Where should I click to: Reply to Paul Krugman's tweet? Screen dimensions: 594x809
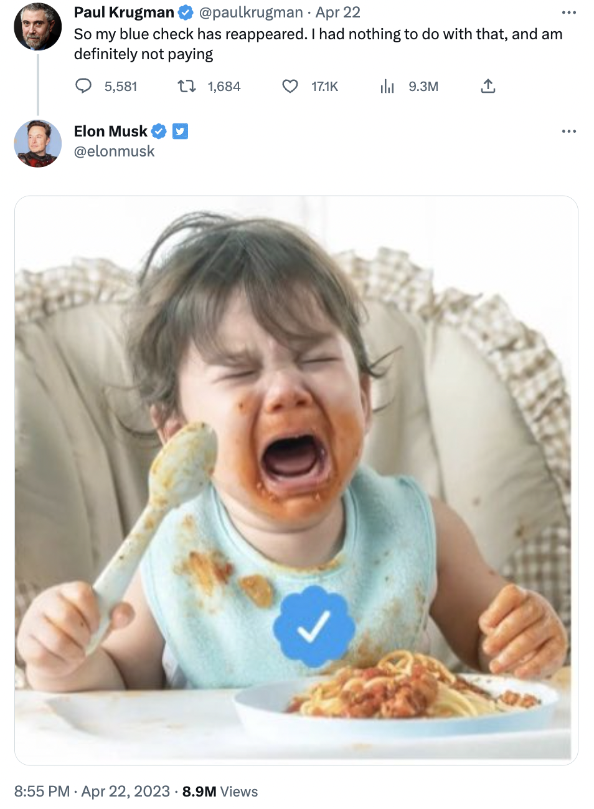(x=83, y=86)
